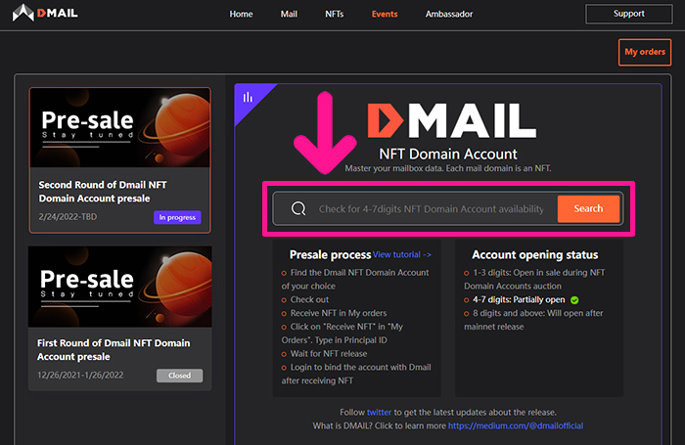The height and width of the screenshot is (445, 685).
Task: Click the 'Account opening status' heading
Action: point(535,254)
